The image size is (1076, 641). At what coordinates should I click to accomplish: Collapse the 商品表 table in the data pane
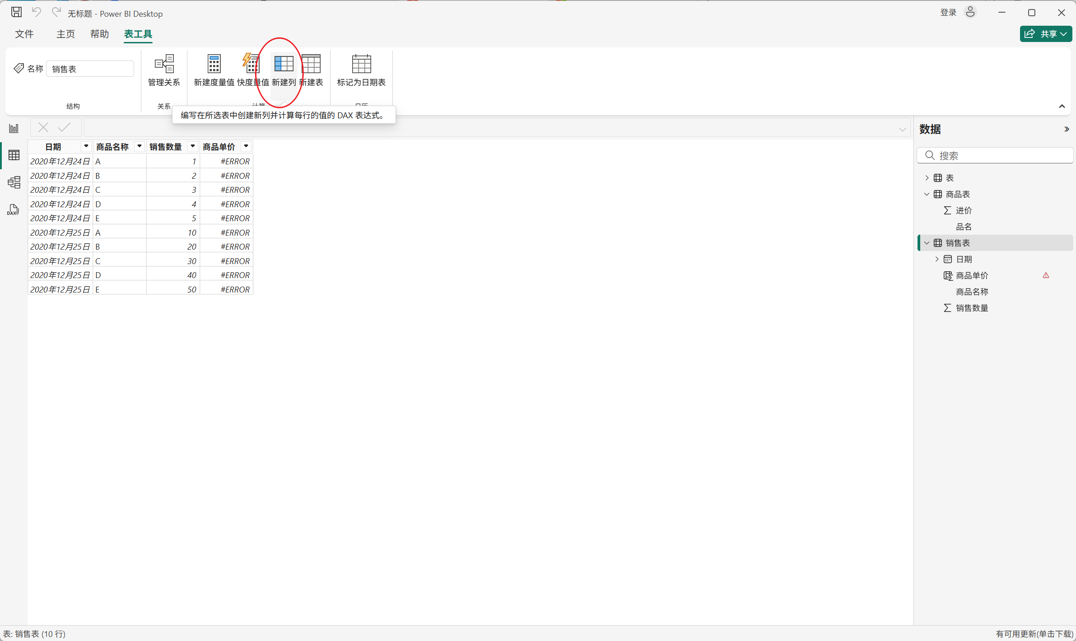pyautogui.click(x=927, y=194)
